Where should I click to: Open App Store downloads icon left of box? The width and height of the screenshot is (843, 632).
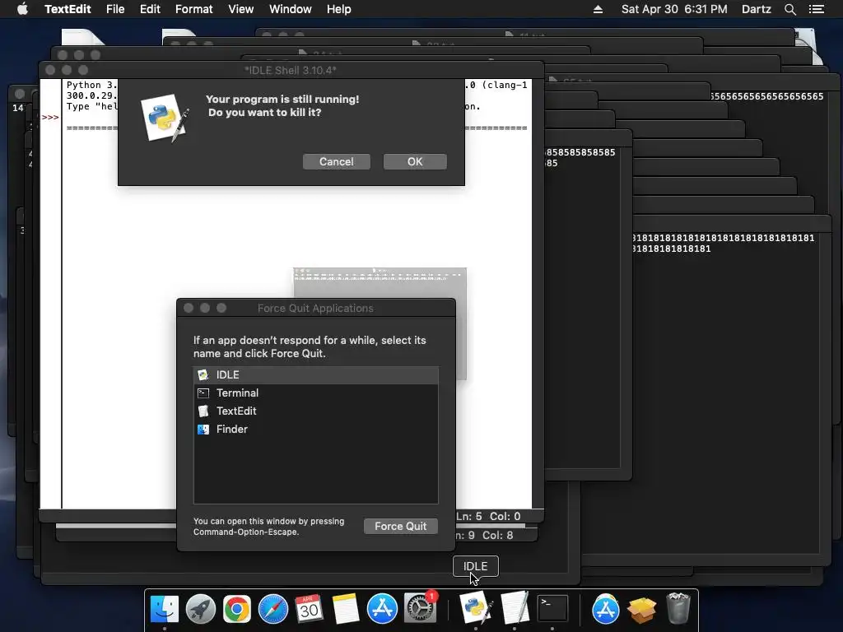tap(605, 609)
